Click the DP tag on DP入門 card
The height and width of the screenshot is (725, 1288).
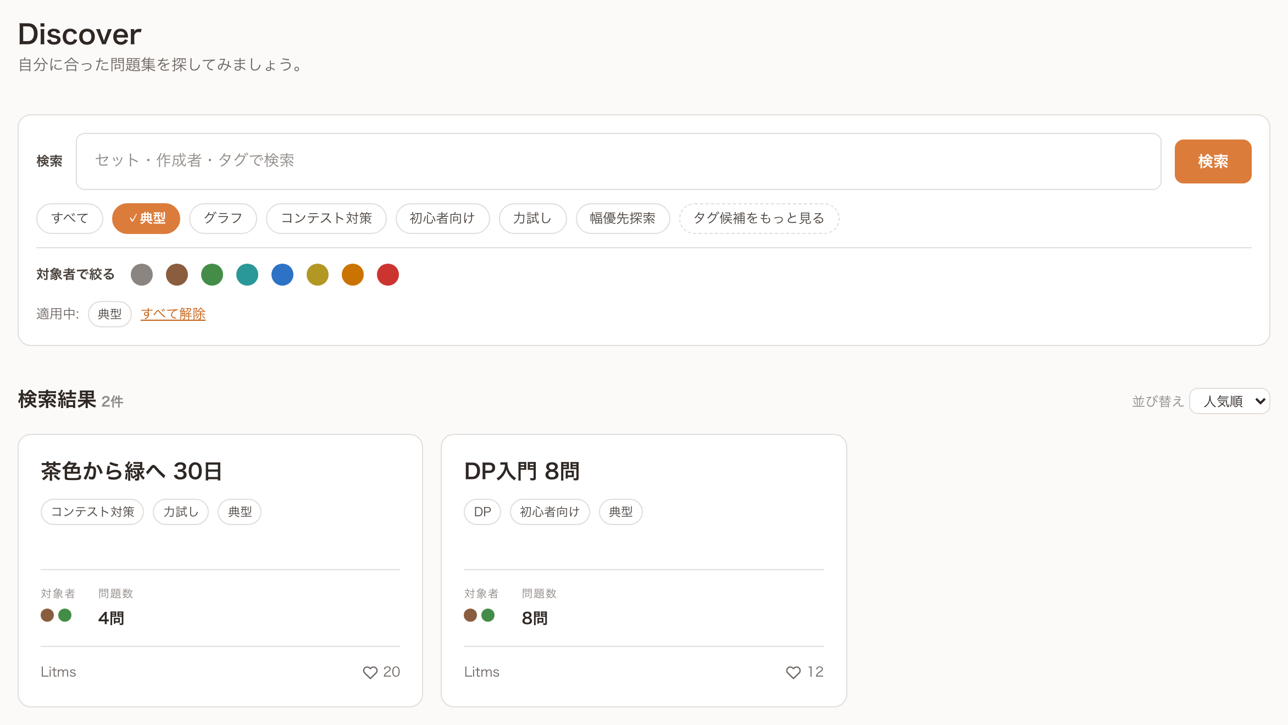point(482,512)
